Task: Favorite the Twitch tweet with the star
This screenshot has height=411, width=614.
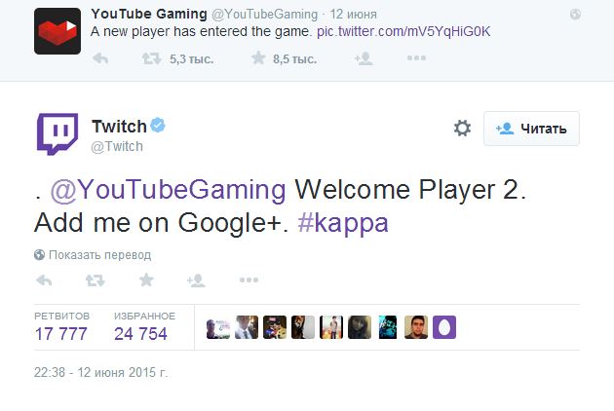Action: (x=146, y=280)
